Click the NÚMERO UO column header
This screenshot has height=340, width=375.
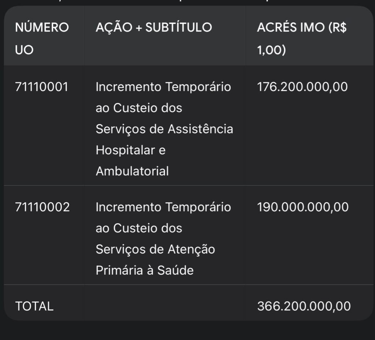pos(42,38)
